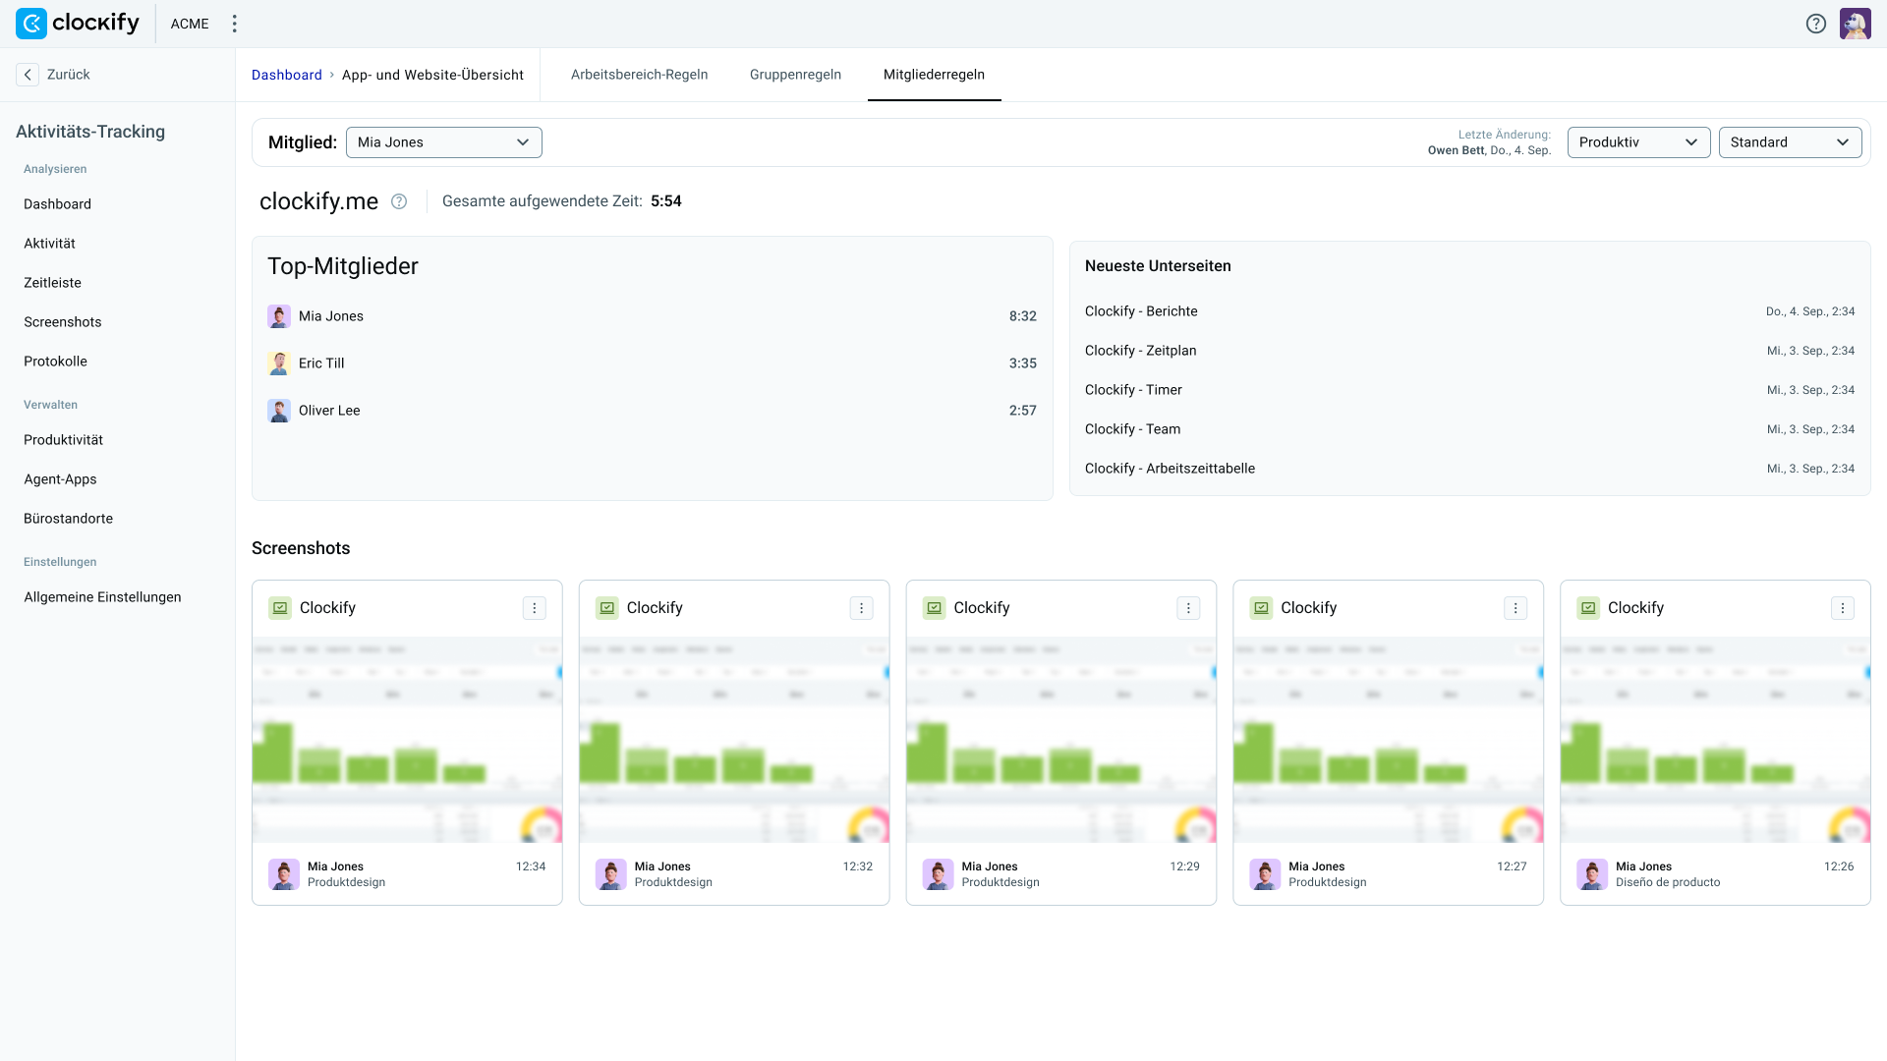Open Produktivität in the sidebar
The width and height of the screenshot is (1887, 1061).
64,440
